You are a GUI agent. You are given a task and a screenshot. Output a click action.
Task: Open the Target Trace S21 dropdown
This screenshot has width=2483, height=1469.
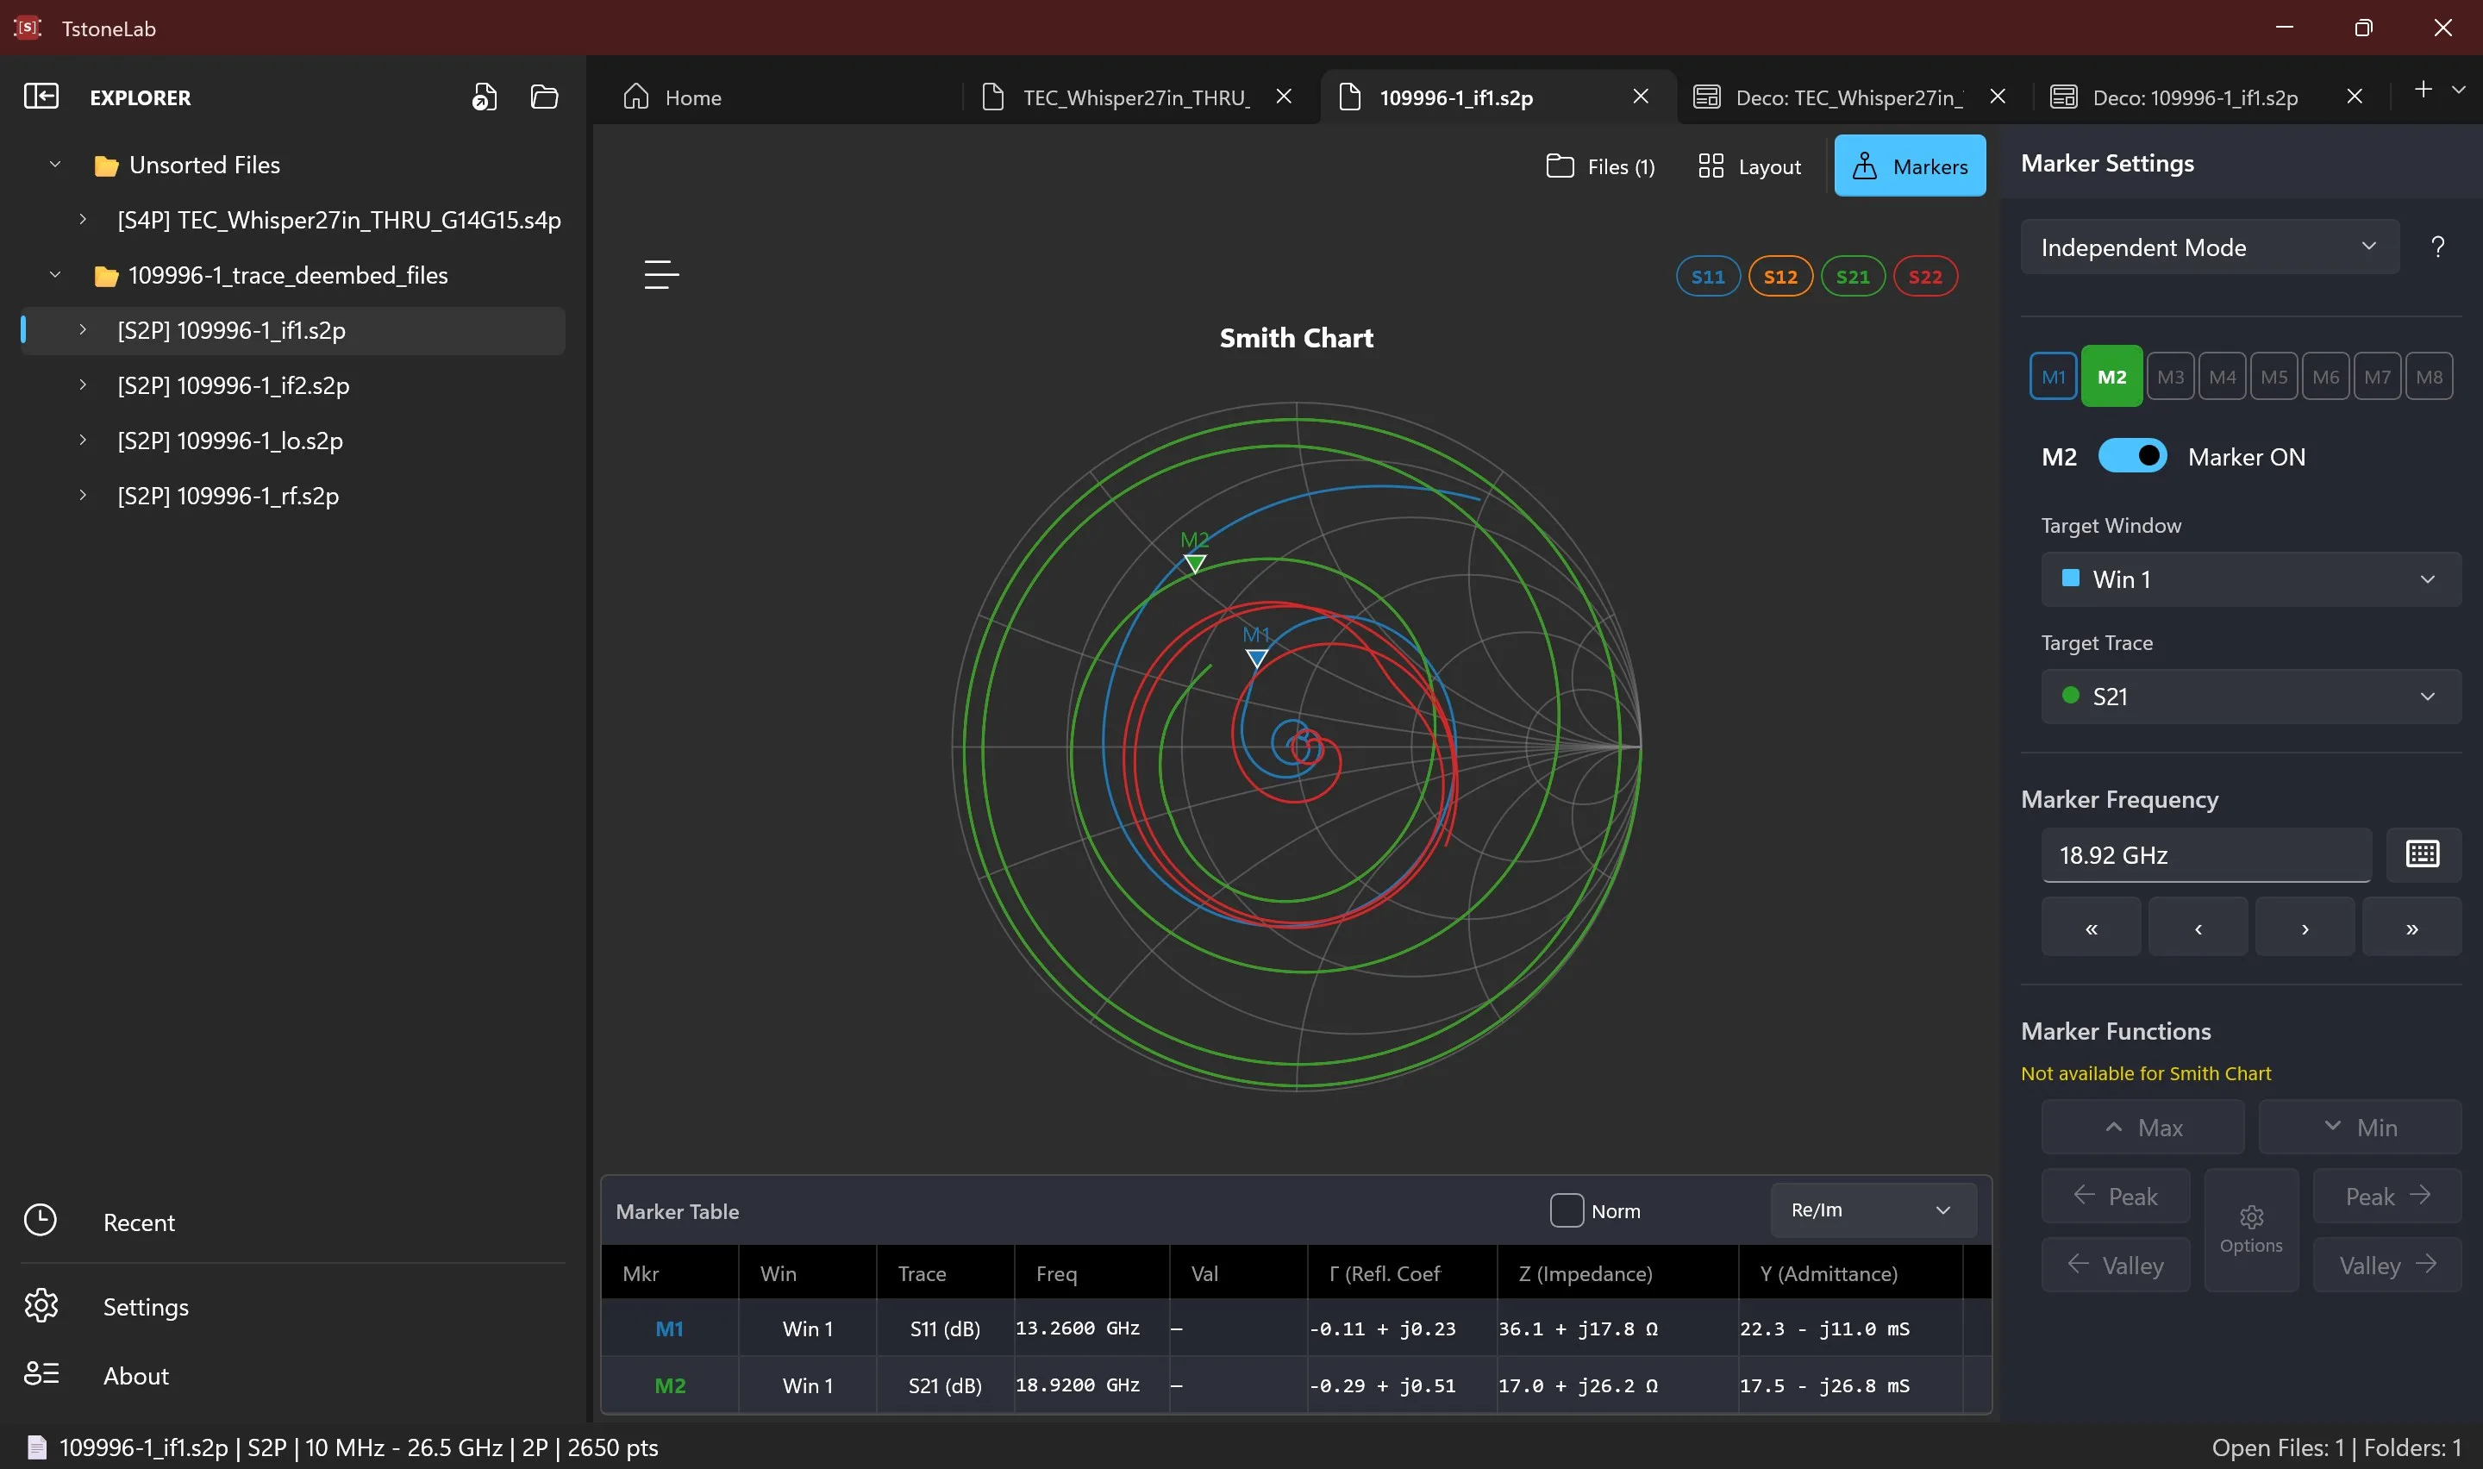click(2249, 697)
